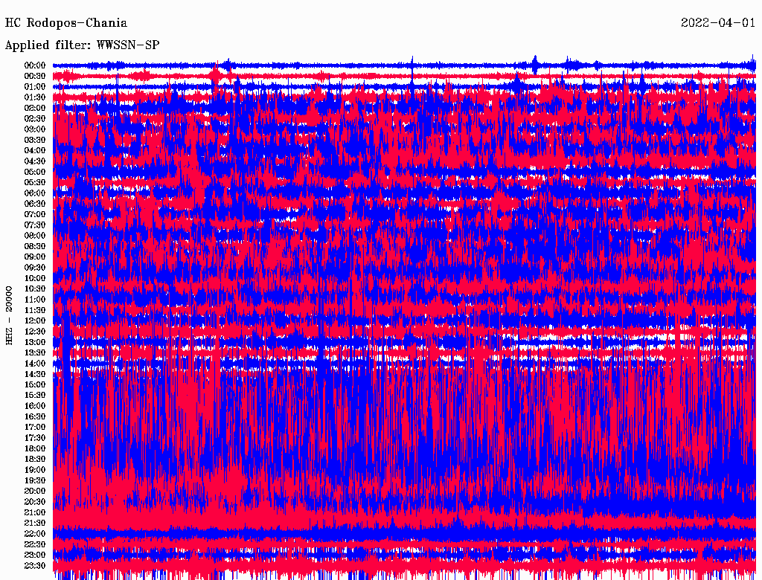Pick the 04:00 time row label
Viewport: 762px width, 580px height.
pos(35,151)
